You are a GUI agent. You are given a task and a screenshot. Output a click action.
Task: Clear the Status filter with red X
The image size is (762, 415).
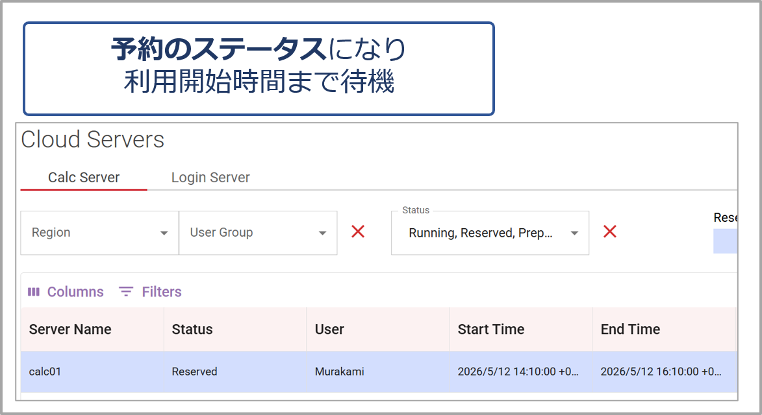click(610, 231)
